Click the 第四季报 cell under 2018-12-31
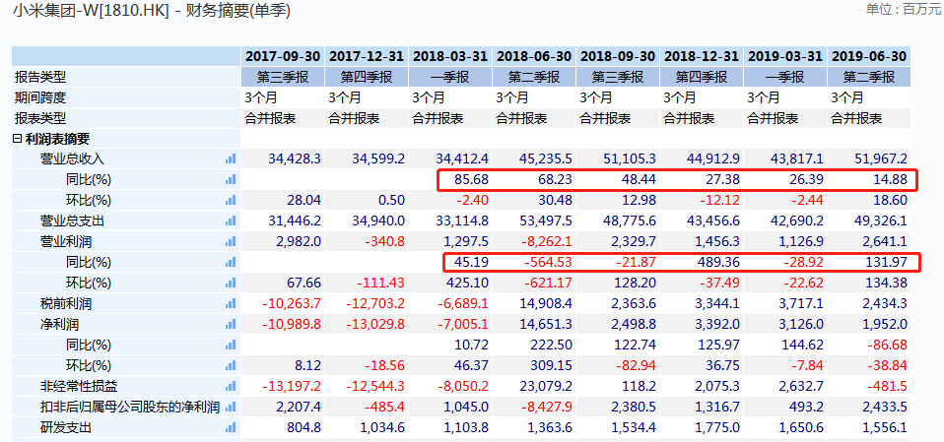Viewport: 944px width, 442px height. (x=701, y=77)
